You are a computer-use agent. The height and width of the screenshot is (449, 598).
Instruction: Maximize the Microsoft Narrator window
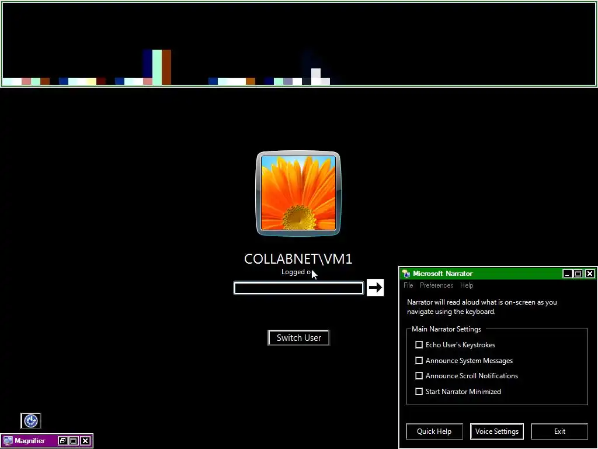coord(578,274)
